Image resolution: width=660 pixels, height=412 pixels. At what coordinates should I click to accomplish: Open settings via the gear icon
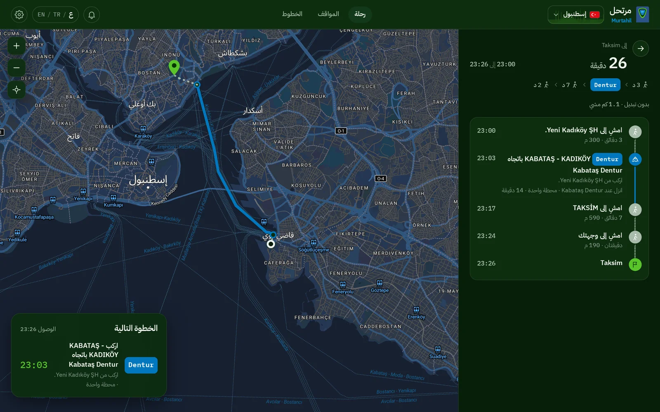tap(19, 15)
